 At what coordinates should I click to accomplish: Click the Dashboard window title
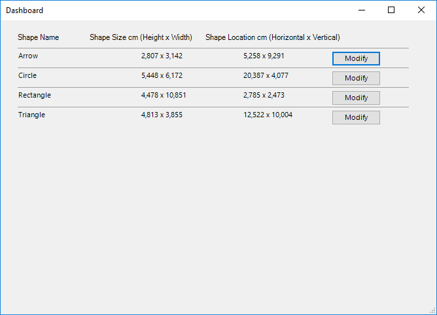point(24,10)
